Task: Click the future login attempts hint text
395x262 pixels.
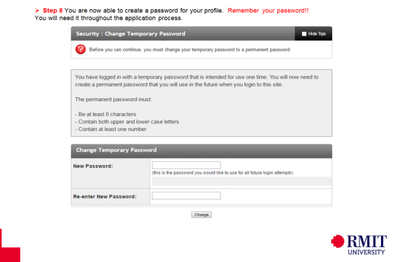Action: pos(222,173)
